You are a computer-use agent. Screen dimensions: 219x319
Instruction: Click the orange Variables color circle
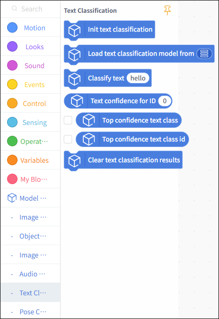12,160
